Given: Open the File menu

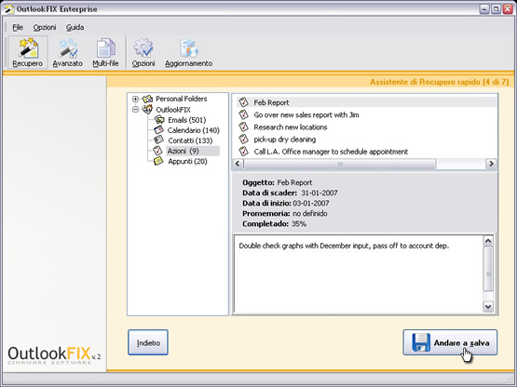Looking at the screenshot, I should pos(18,27).
